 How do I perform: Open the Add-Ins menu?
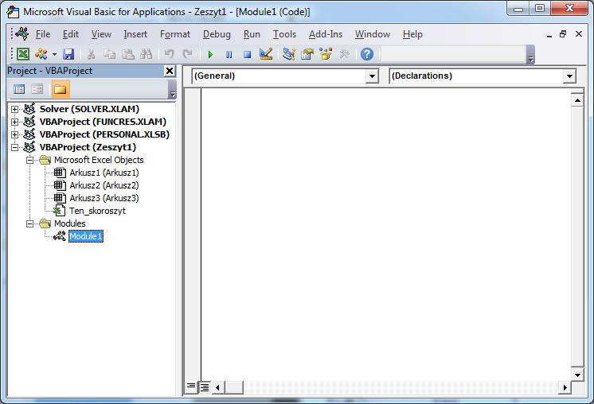[326, 34]
